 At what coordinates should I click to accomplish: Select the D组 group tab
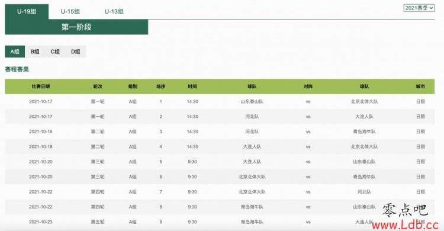(x=75, y=52)
